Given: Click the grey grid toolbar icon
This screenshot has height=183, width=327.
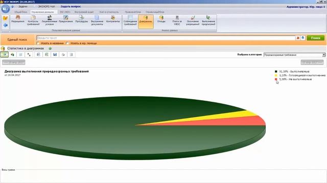Looking at the screenshot, I should [20, 54].
